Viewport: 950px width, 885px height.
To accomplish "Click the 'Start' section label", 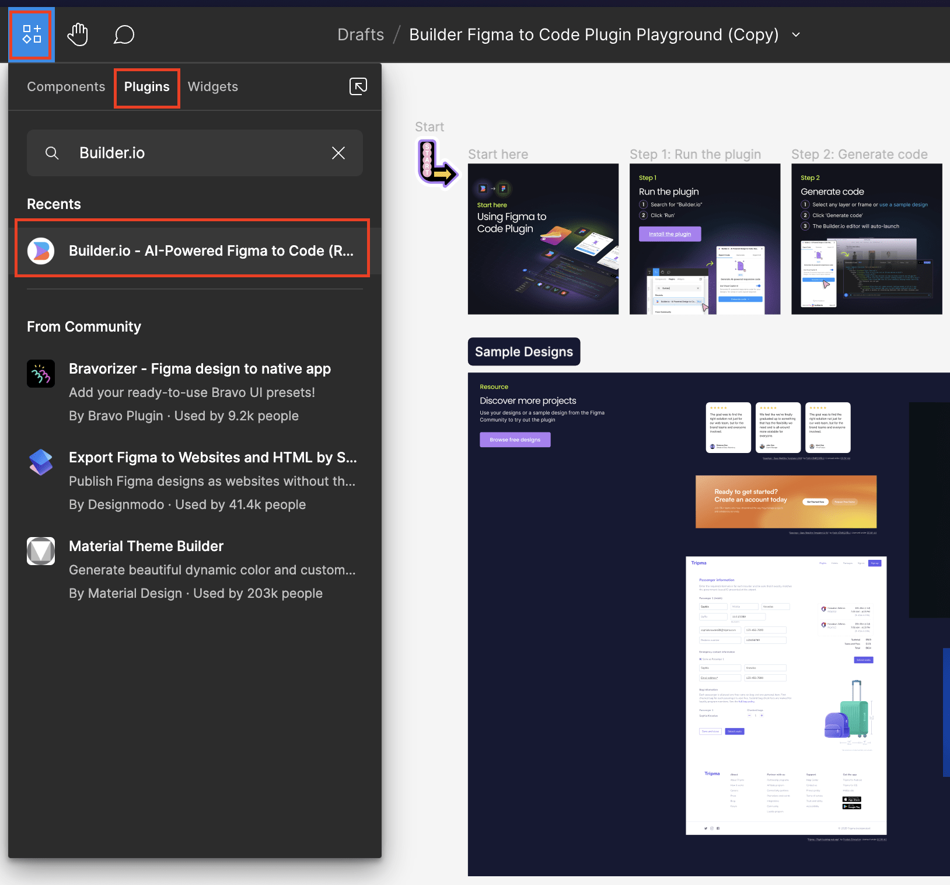I will click(429, 127).
